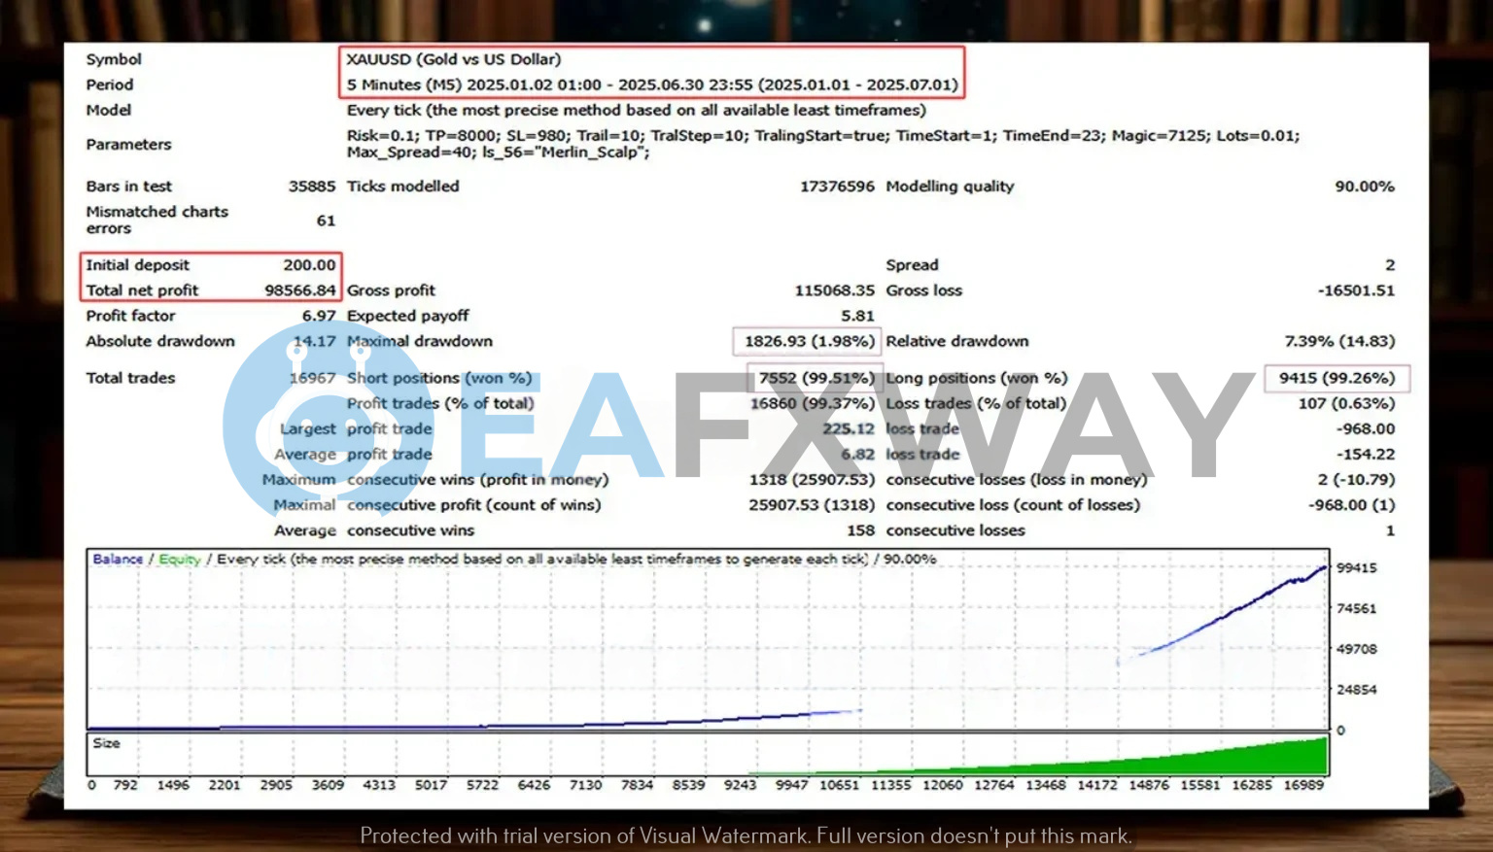Viewport: 1493px width, 852px height.
Task: Click the Total trades value 16967
Action: click(x=311, y=378)
